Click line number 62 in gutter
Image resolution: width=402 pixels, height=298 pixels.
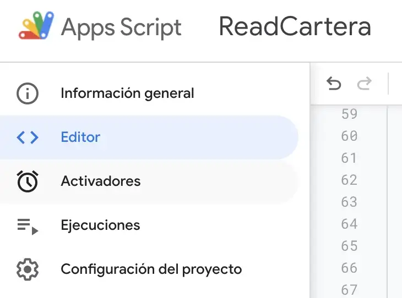tap(349, 180)
